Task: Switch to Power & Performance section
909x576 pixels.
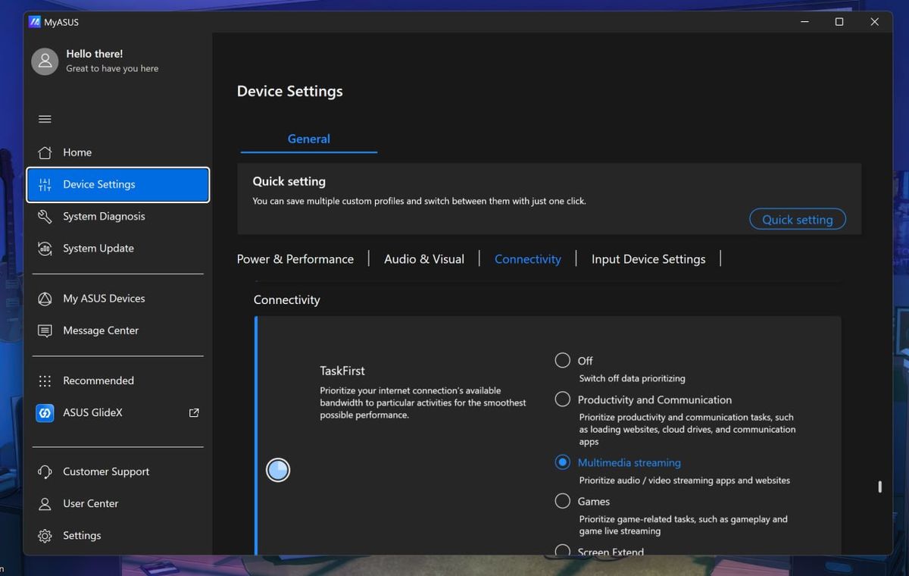Action: point(295,259)
